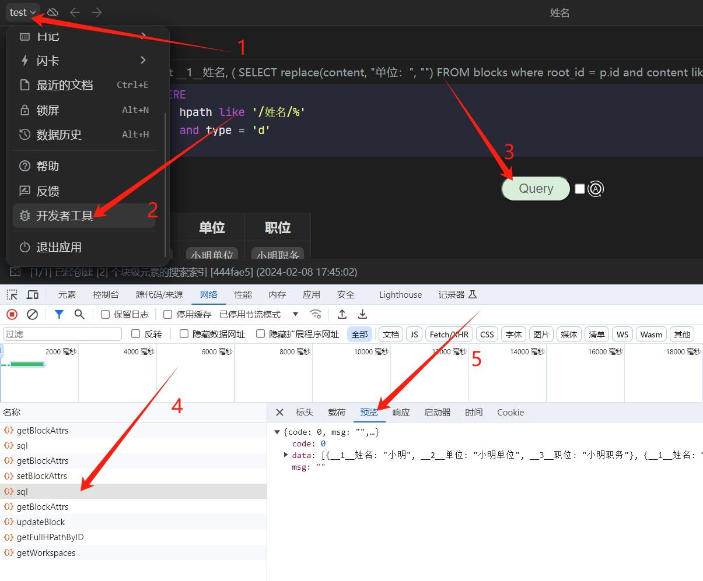Screen dimensions: 703x581
Task: Switch to the 标头 details tab
Action: pyautogui.click(x=305, y=412)
